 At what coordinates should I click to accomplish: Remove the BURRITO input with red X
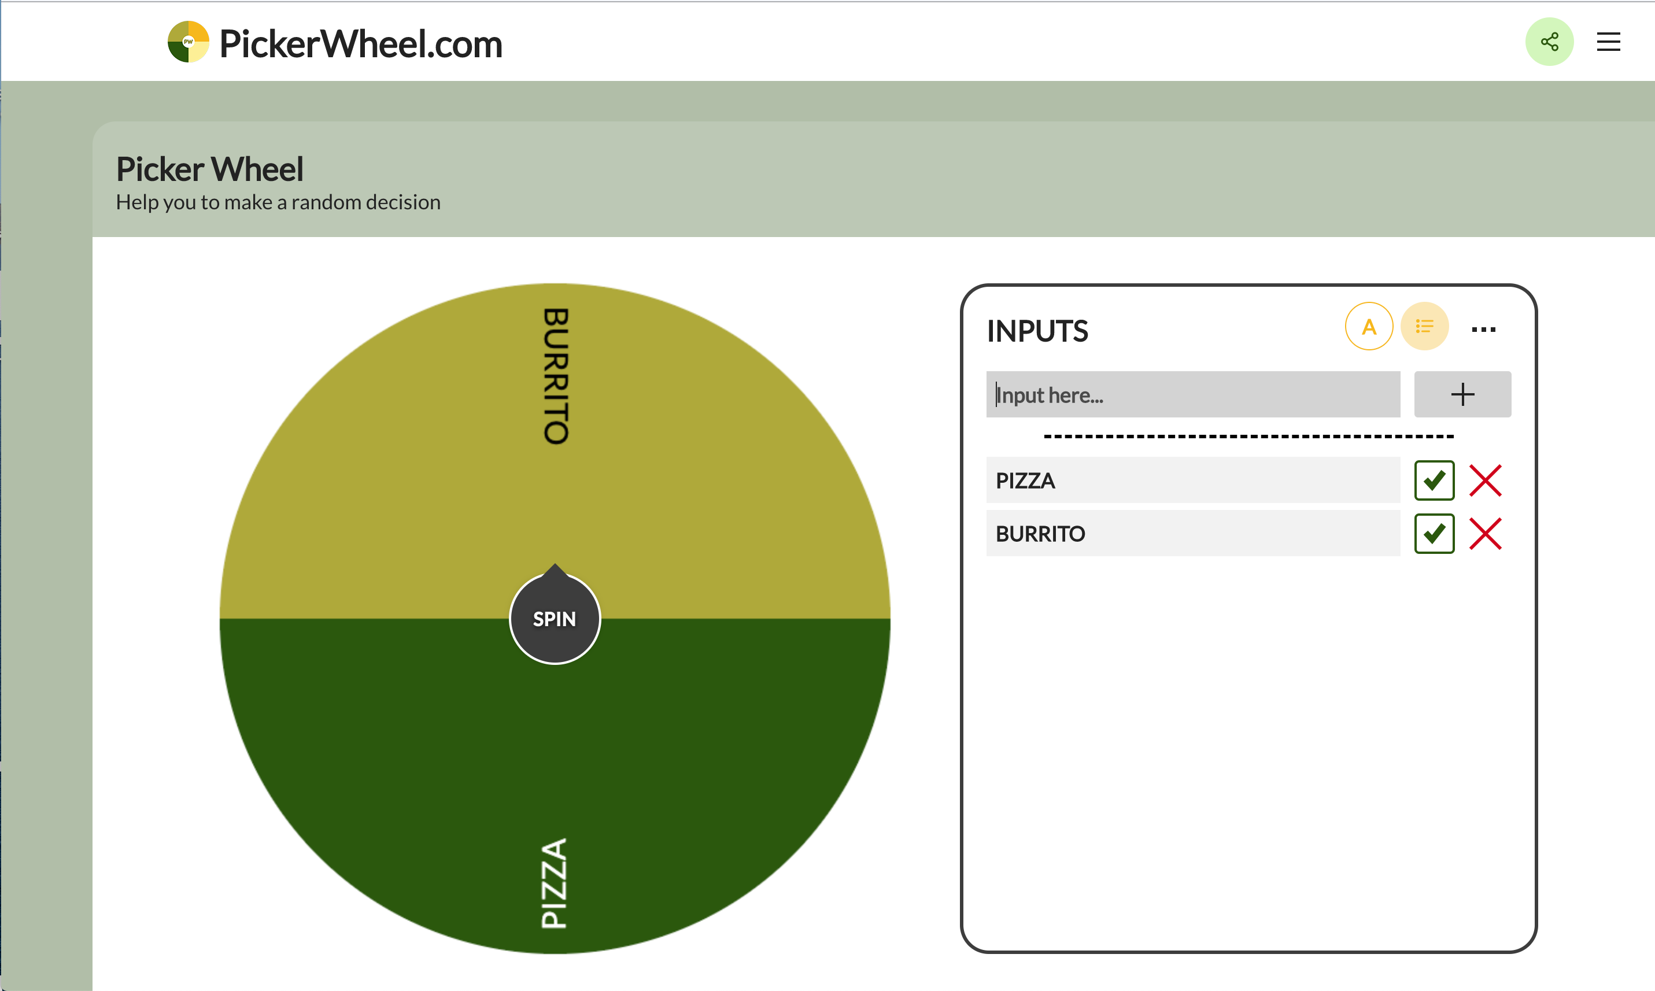pyautogui.click(x=1486, y=534)
